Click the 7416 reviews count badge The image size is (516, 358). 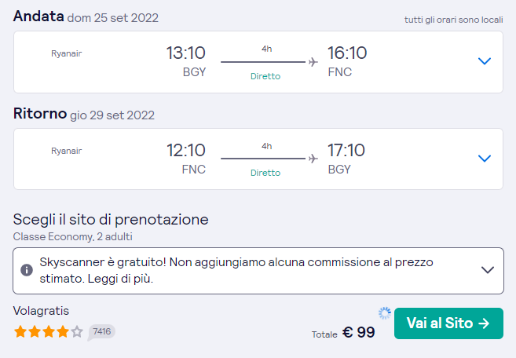[x=101, y=331]
